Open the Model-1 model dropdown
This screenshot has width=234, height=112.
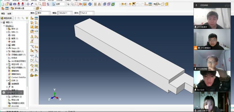click(x=65, y=13)
